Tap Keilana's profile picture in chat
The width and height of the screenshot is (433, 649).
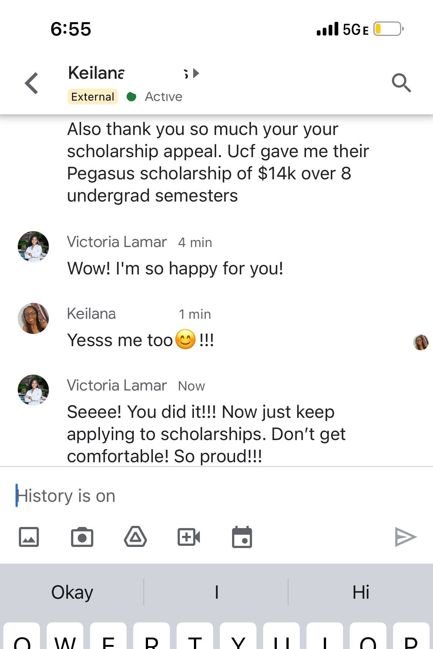(x=33, y=318)
